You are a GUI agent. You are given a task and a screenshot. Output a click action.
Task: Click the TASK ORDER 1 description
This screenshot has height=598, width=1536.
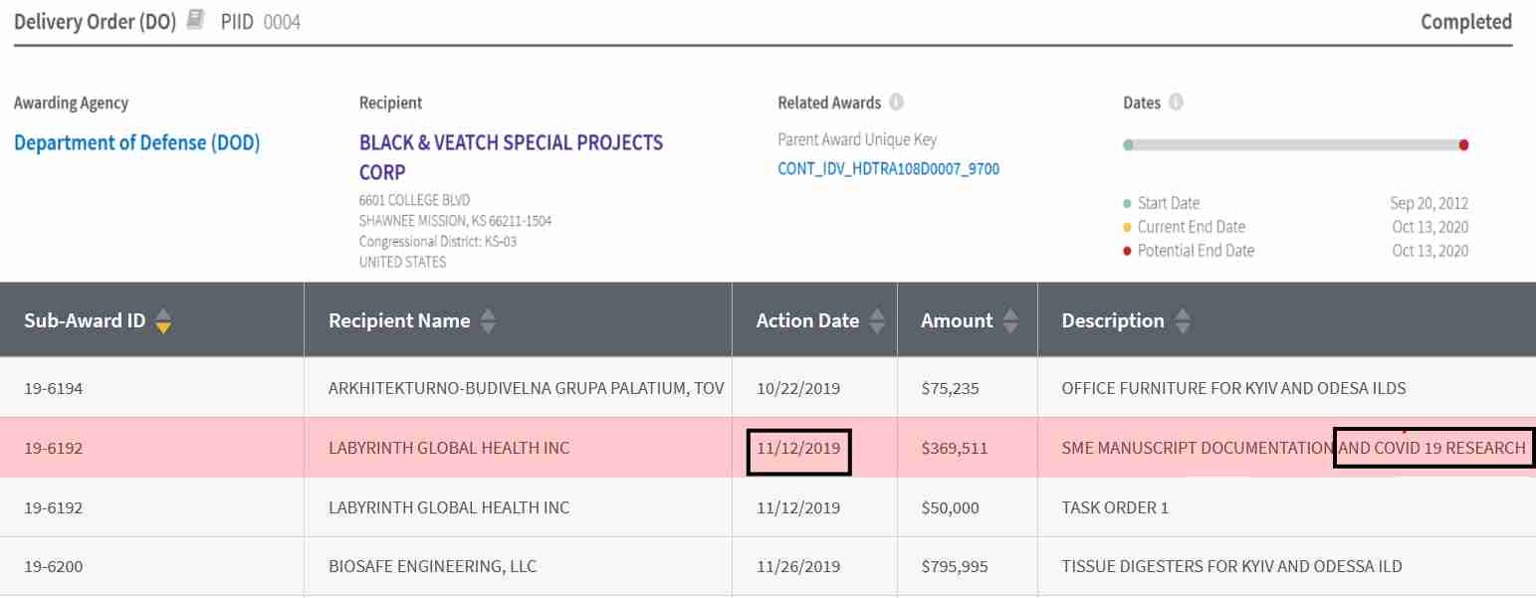click(x=1115, y=507)
